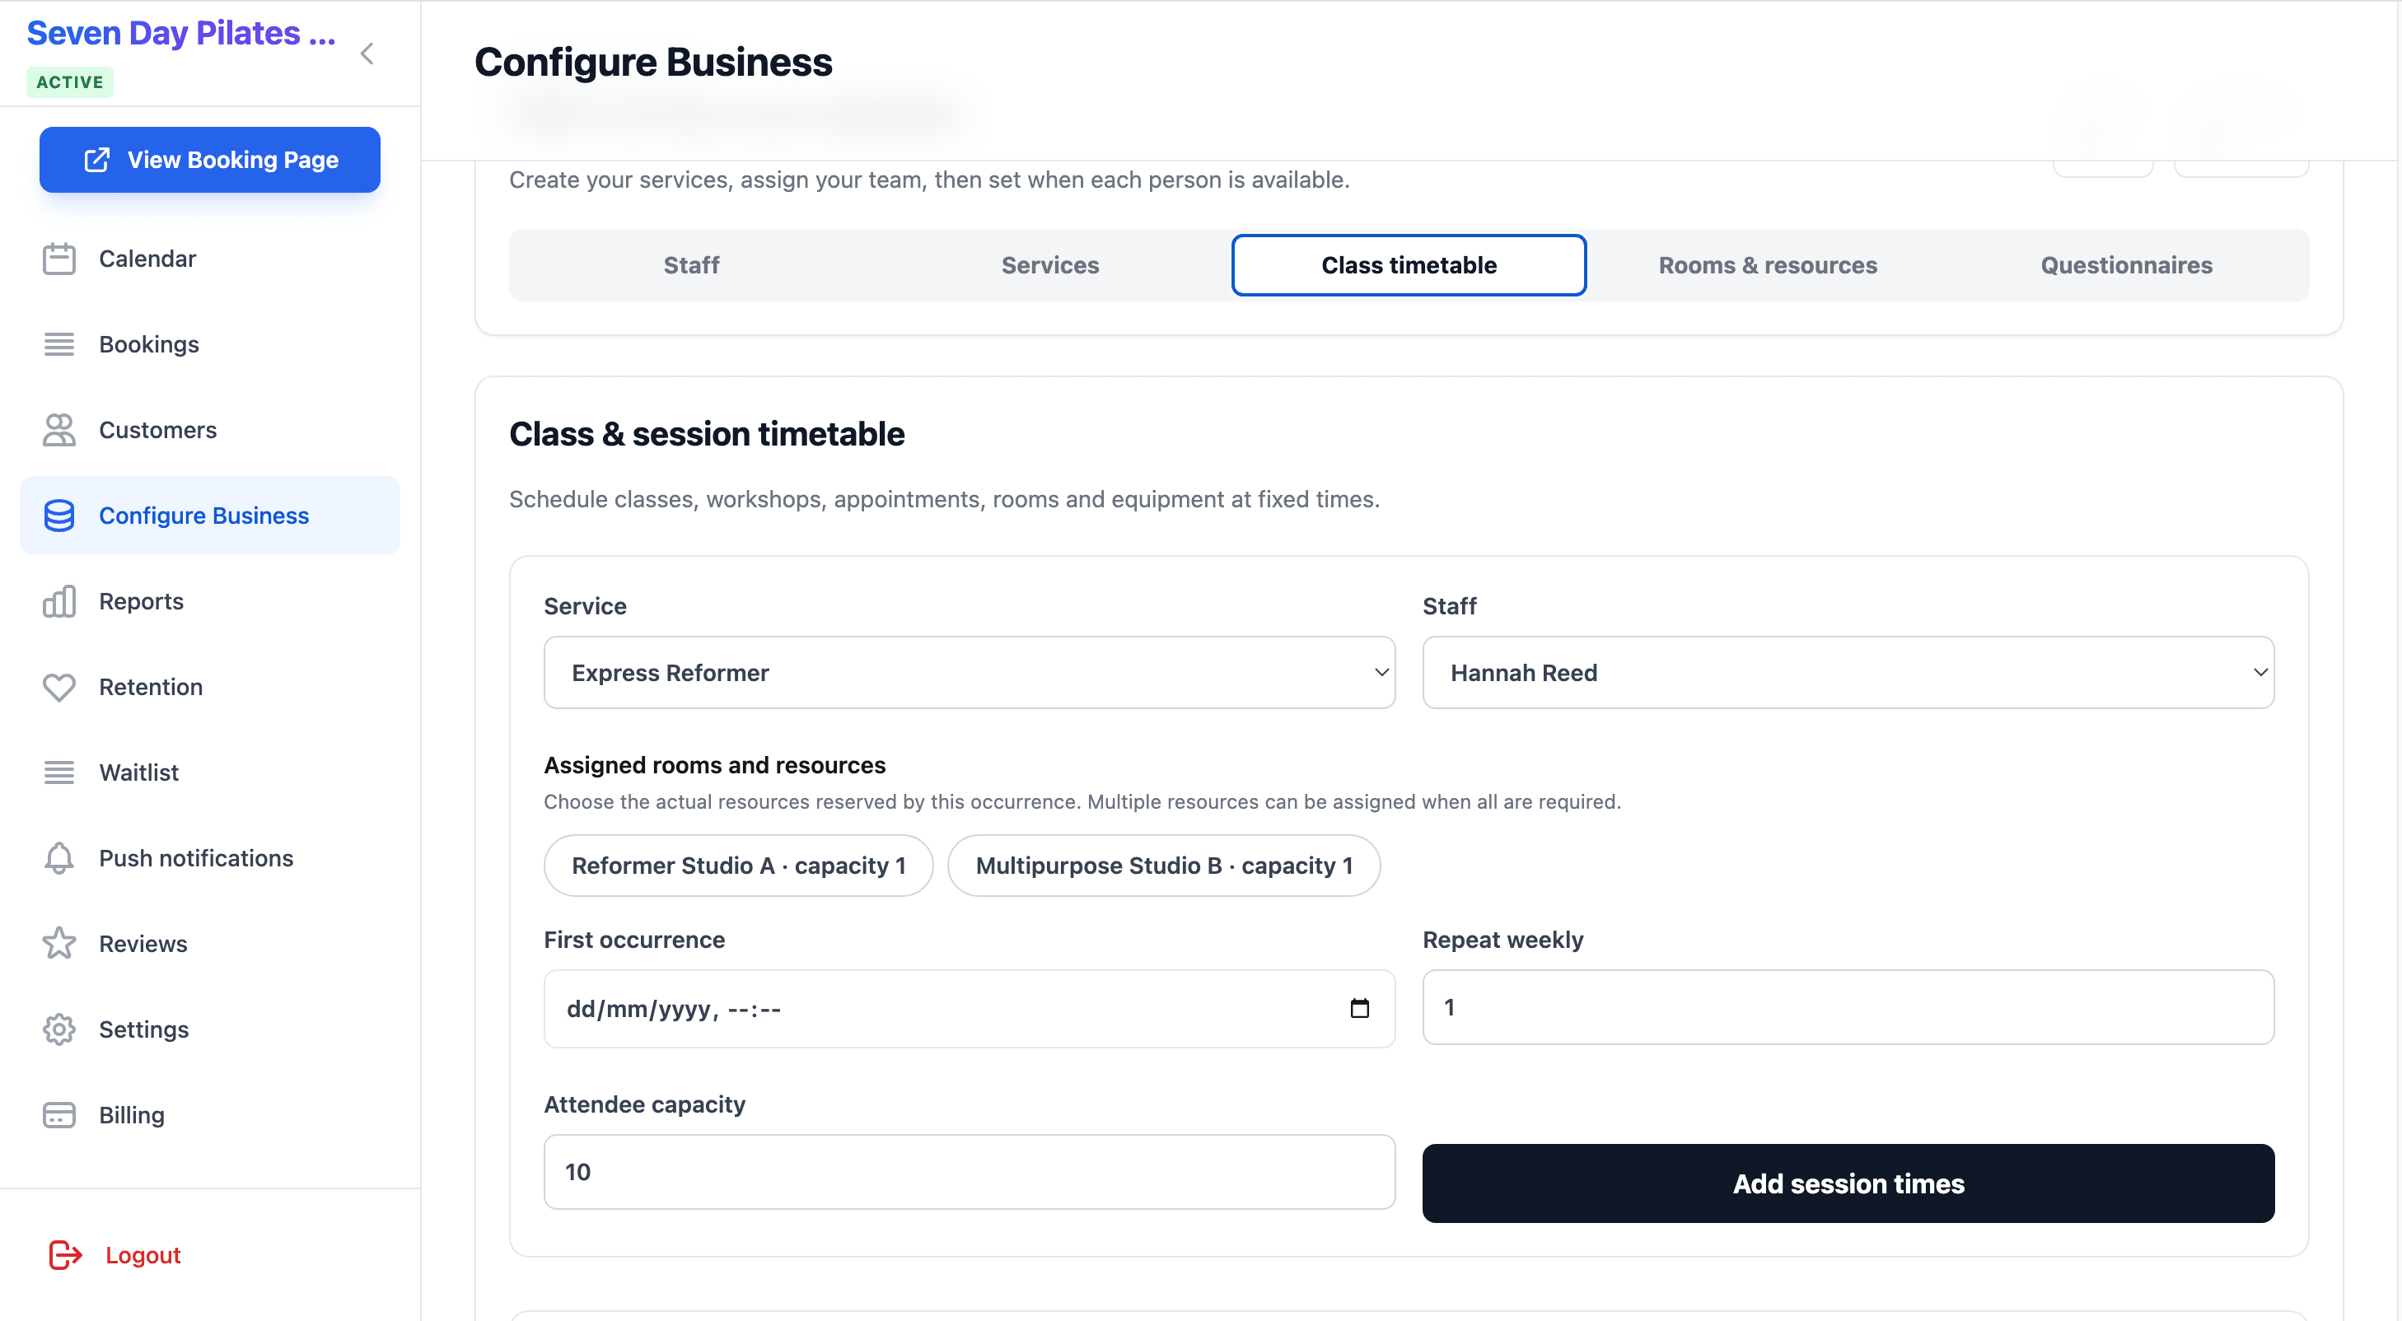Toggle the Multipurpose Studio B resource chip
The width and height of the screenshot is (2402, 1321).
[1164, 865]
